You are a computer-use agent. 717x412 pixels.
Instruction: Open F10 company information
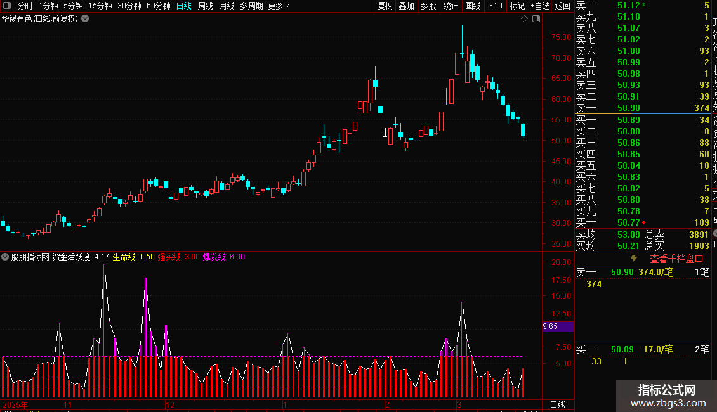(495, 6)
